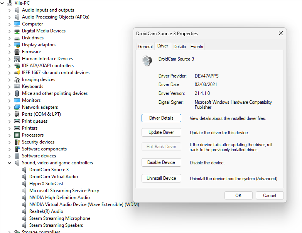
Task: Click the Update Driver button
Action: pyautogui.click(x=161, y=132)
